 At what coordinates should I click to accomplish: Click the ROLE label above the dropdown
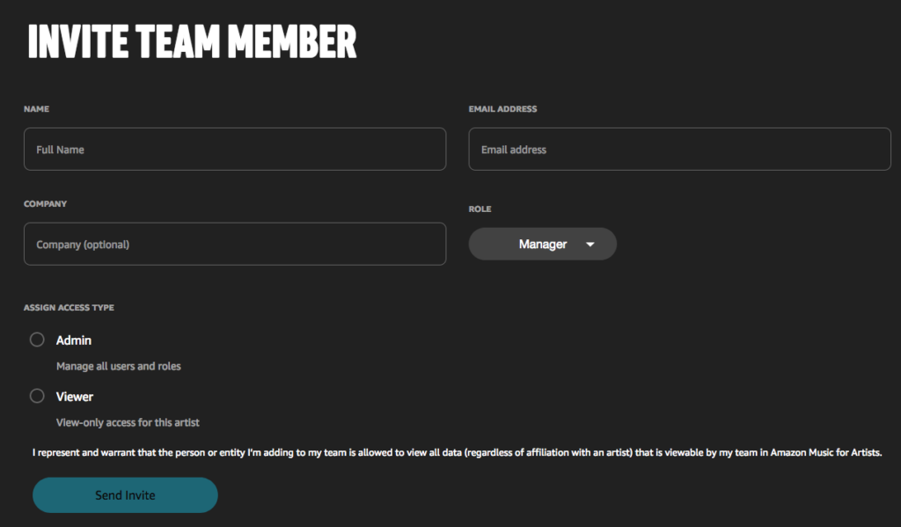tap(480, 209)
